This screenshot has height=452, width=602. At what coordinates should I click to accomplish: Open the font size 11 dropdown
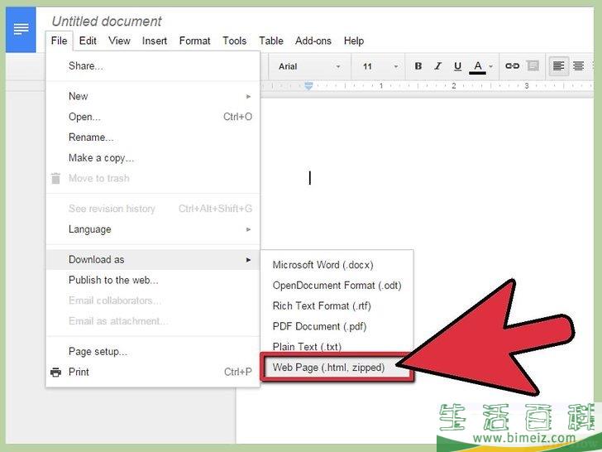(380, 66)
